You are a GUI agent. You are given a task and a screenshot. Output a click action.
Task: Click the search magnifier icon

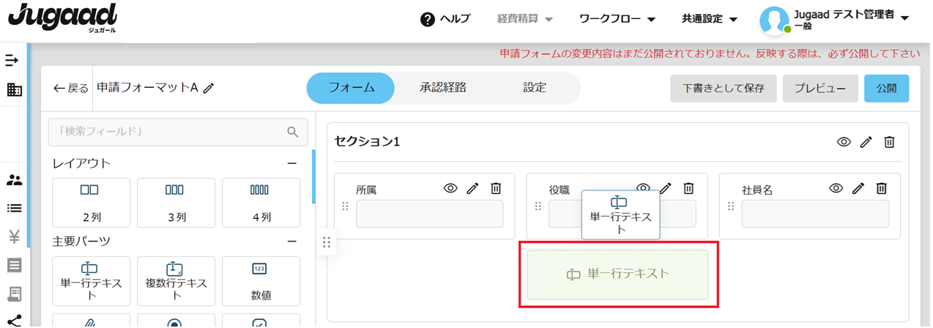(293, 132)
